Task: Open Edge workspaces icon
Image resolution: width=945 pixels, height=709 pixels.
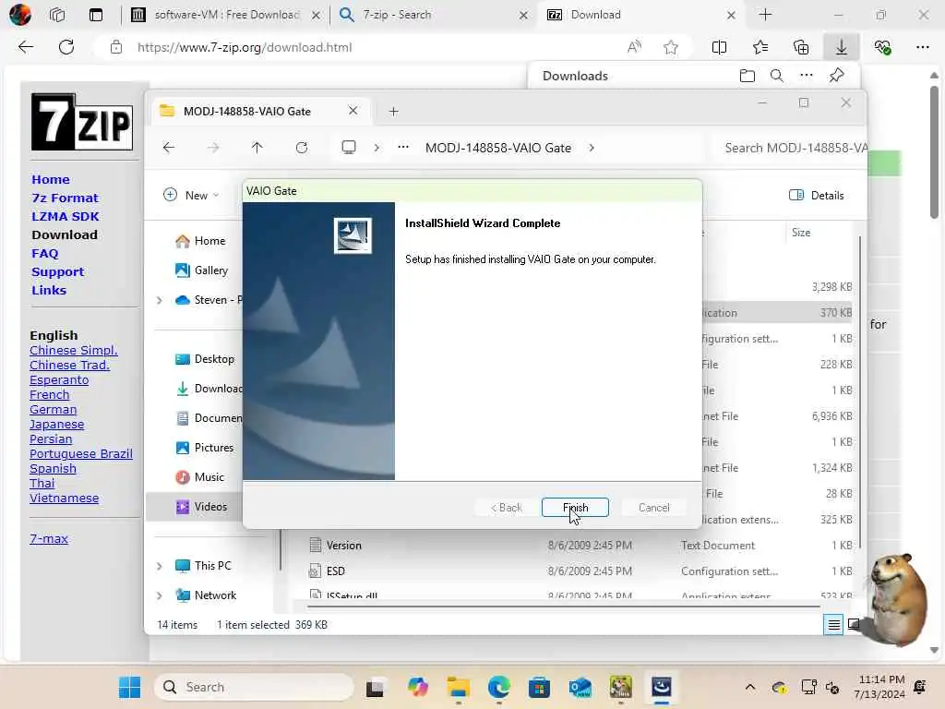Action: tap(57, 15)
